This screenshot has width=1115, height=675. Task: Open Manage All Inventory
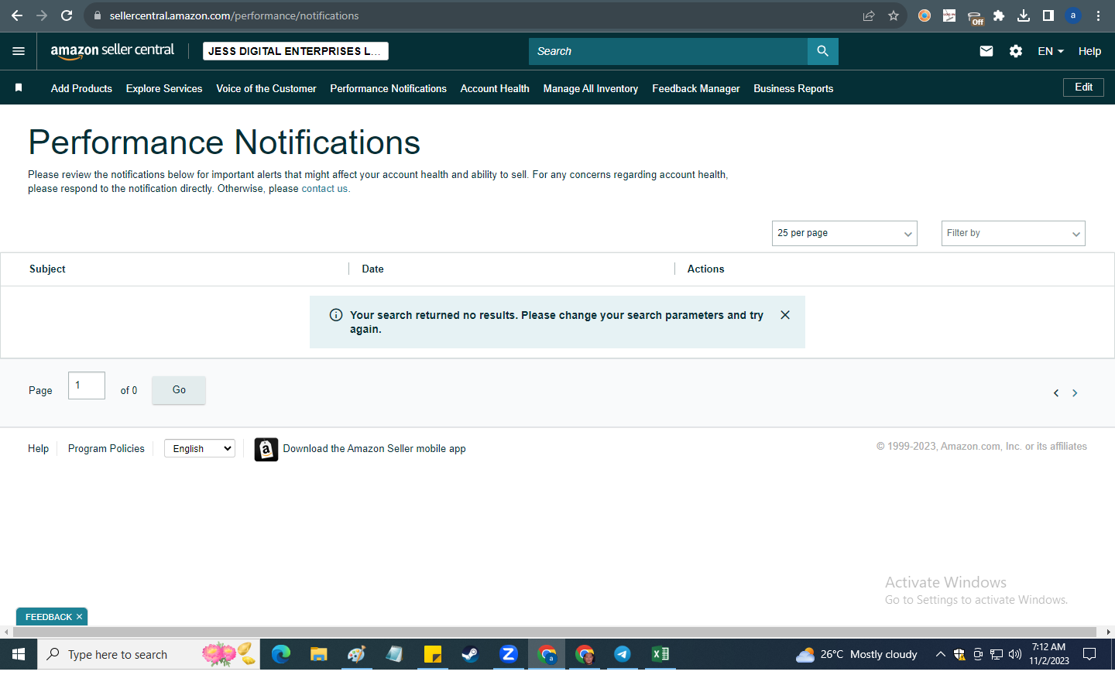591,88
